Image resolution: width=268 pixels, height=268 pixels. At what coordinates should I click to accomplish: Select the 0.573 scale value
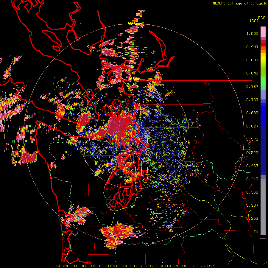pyautogui.click(x=252, y=139)
